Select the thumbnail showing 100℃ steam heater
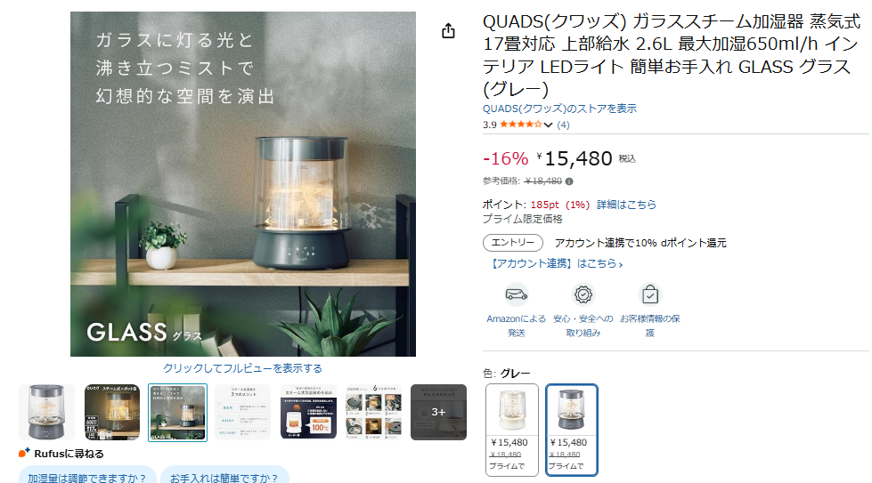872x483 pixels. pyautogui.click(x=309, y=412)
